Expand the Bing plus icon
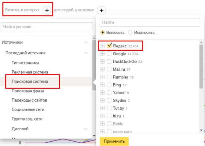Viewport: 205px width, 146px height. (x=102, y=85)
